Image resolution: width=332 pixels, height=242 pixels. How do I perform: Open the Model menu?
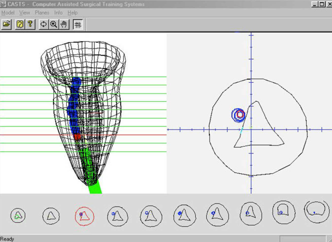click(x=8, y=13)
